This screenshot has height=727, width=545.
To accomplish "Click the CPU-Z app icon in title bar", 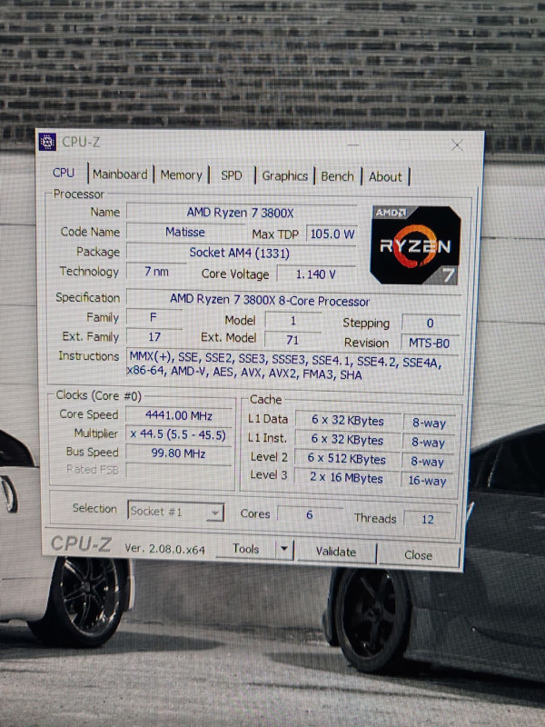I will (47, 142).
